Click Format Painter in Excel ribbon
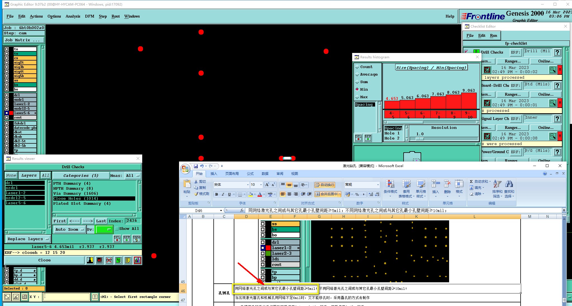Viewport: 572px width, 306px height. click(202, 194)
